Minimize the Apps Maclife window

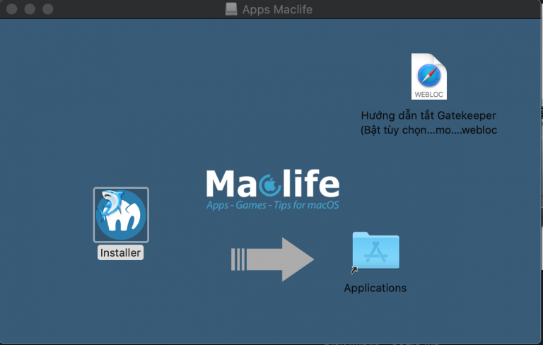[30, 9]
